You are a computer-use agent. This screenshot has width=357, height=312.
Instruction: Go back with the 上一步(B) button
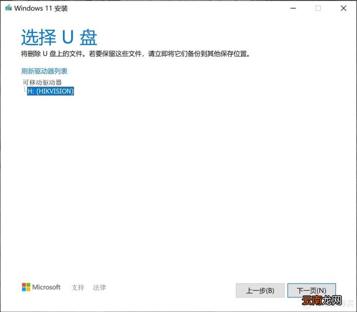pyautogui.click(x=260, y=290)
